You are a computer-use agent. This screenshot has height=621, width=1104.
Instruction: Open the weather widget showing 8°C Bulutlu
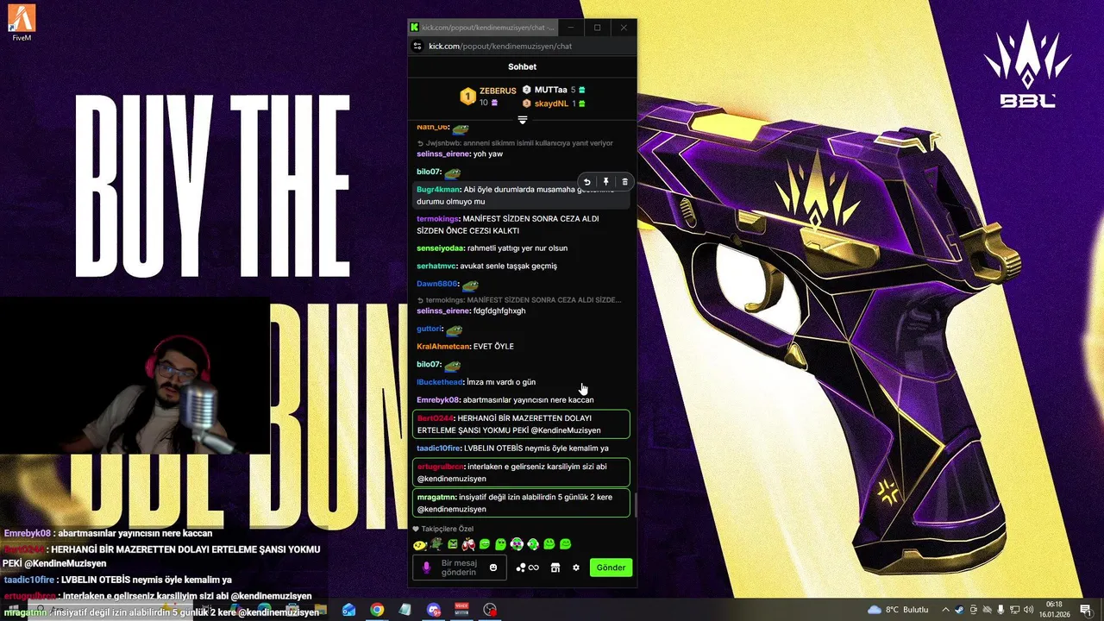pyautogui.click(x=898, y=610)
